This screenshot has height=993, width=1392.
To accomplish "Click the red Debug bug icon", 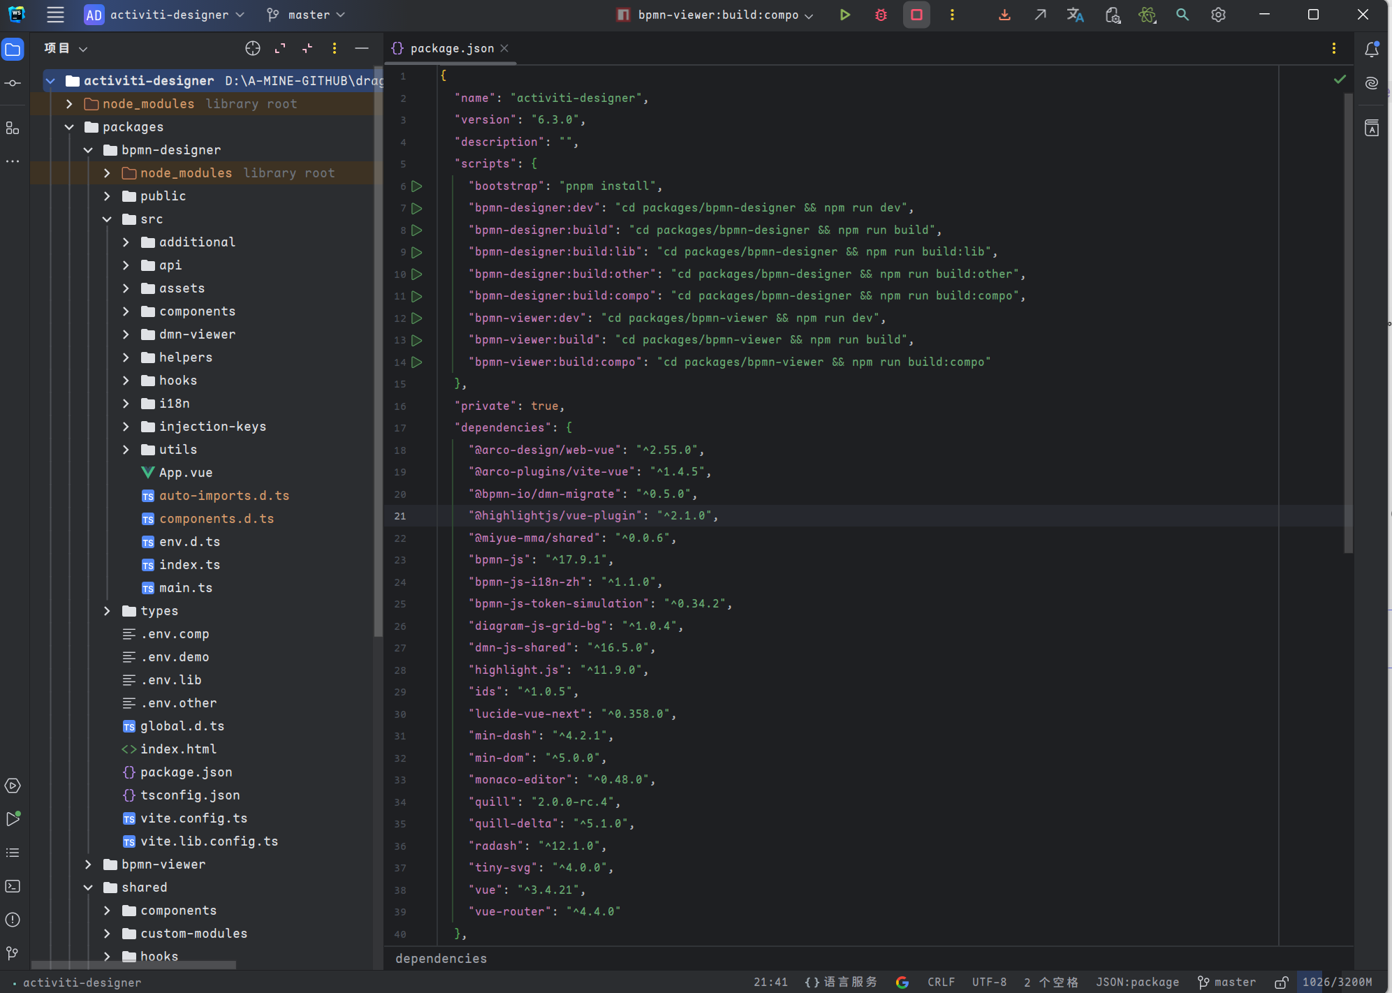I will (x=881, y=15).
